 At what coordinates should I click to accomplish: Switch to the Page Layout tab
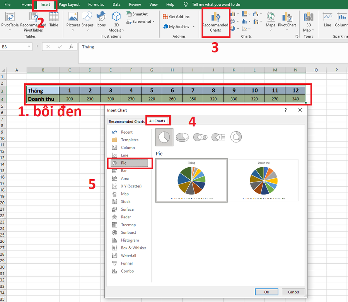coord(69,4)
